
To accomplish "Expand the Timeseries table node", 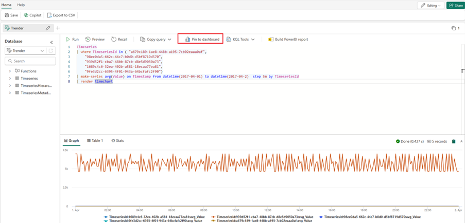I will (10, 79).
